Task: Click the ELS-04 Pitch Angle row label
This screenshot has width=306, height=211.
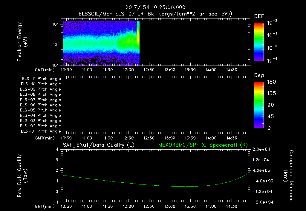Action: 41,115
